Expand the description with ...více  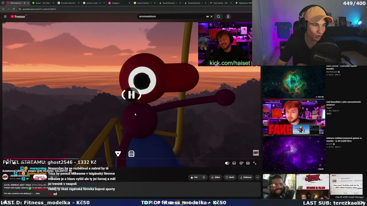click(37, 194)
